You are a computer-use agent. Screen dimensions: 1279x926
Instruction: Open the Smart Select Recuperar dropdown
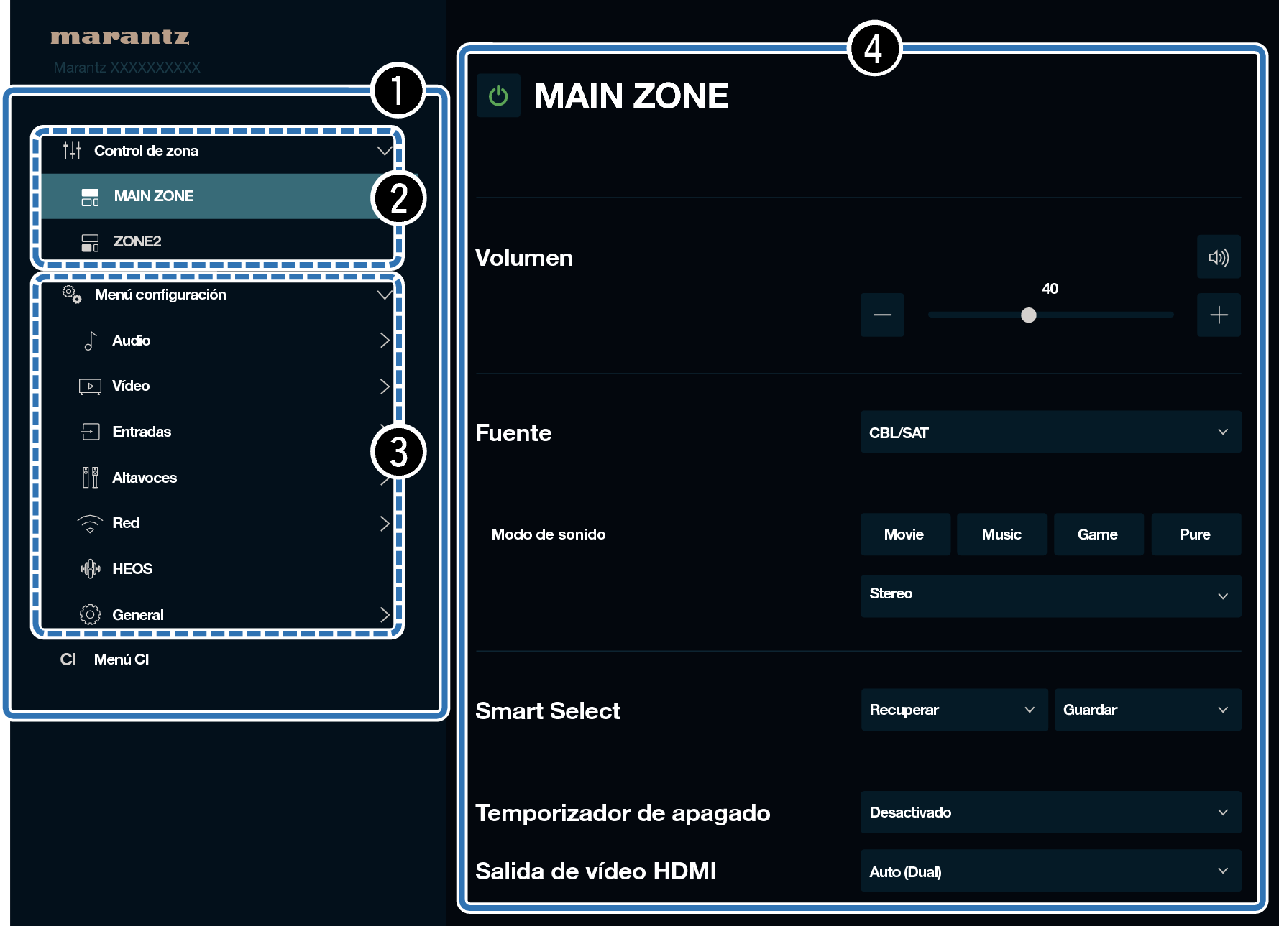[953, 710]
